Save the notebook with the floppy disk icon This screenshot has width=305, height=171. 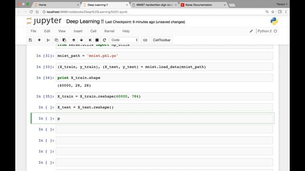[30, 40]
